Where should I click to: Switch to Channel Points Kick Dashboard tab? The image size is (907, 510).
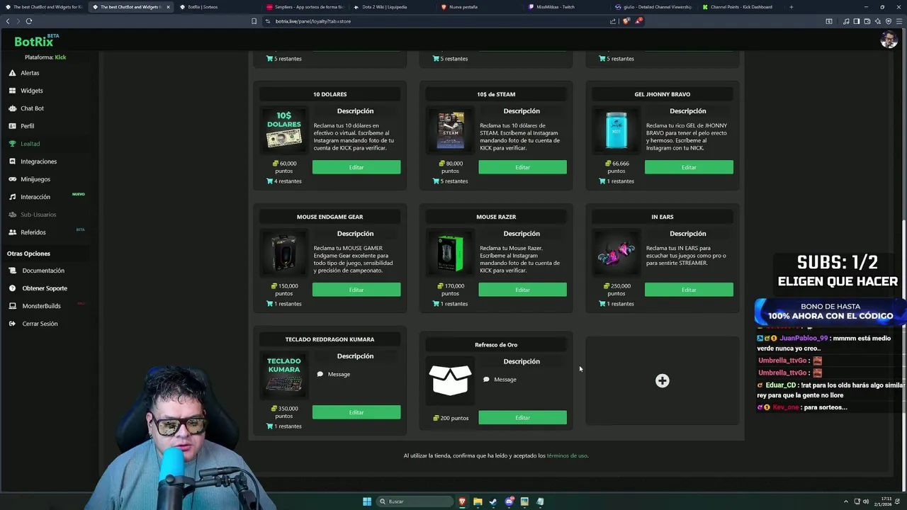[x=741, y=7]
